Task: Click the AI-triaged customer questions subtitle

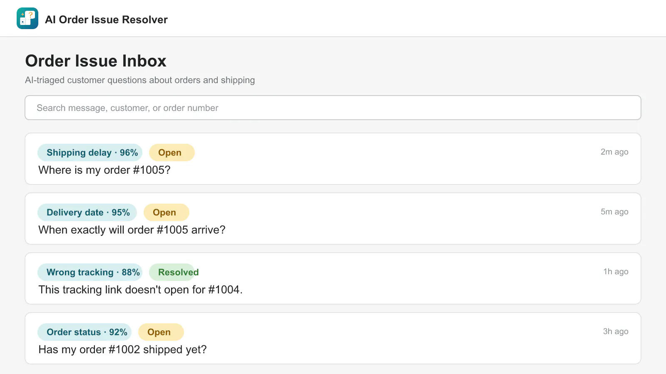Action: (140, 80)
